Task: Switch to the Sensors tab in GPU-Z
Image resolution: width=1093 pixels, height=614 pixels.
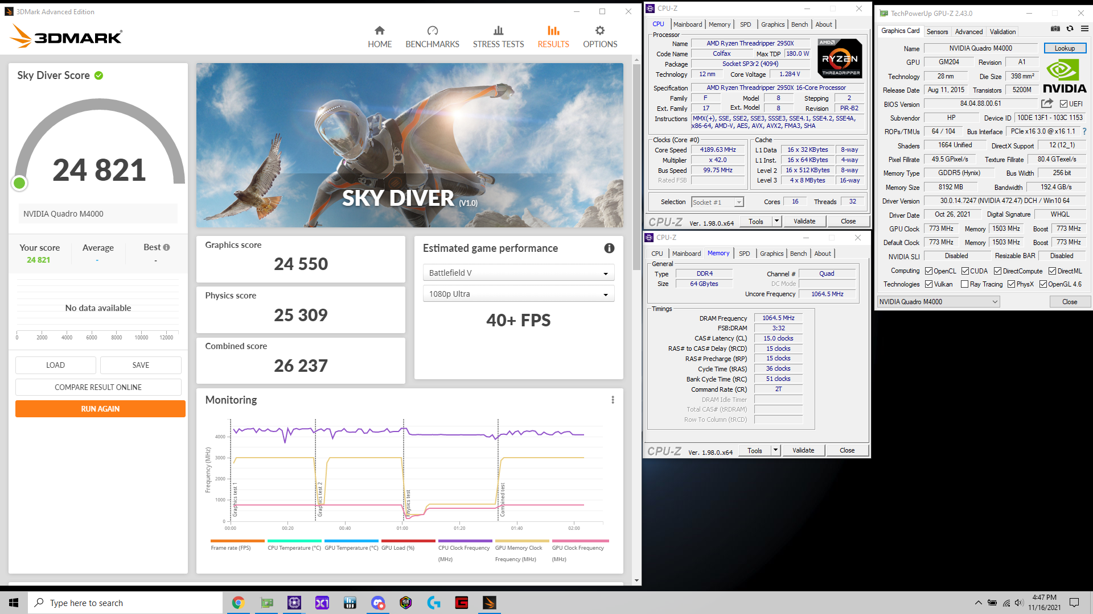Action: point(937,32)
